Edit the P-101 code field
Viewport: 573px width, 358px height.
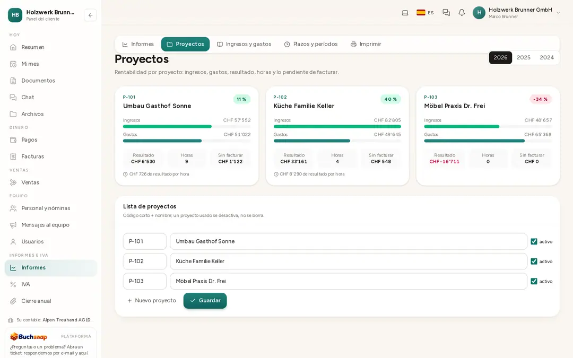[145, 241]
